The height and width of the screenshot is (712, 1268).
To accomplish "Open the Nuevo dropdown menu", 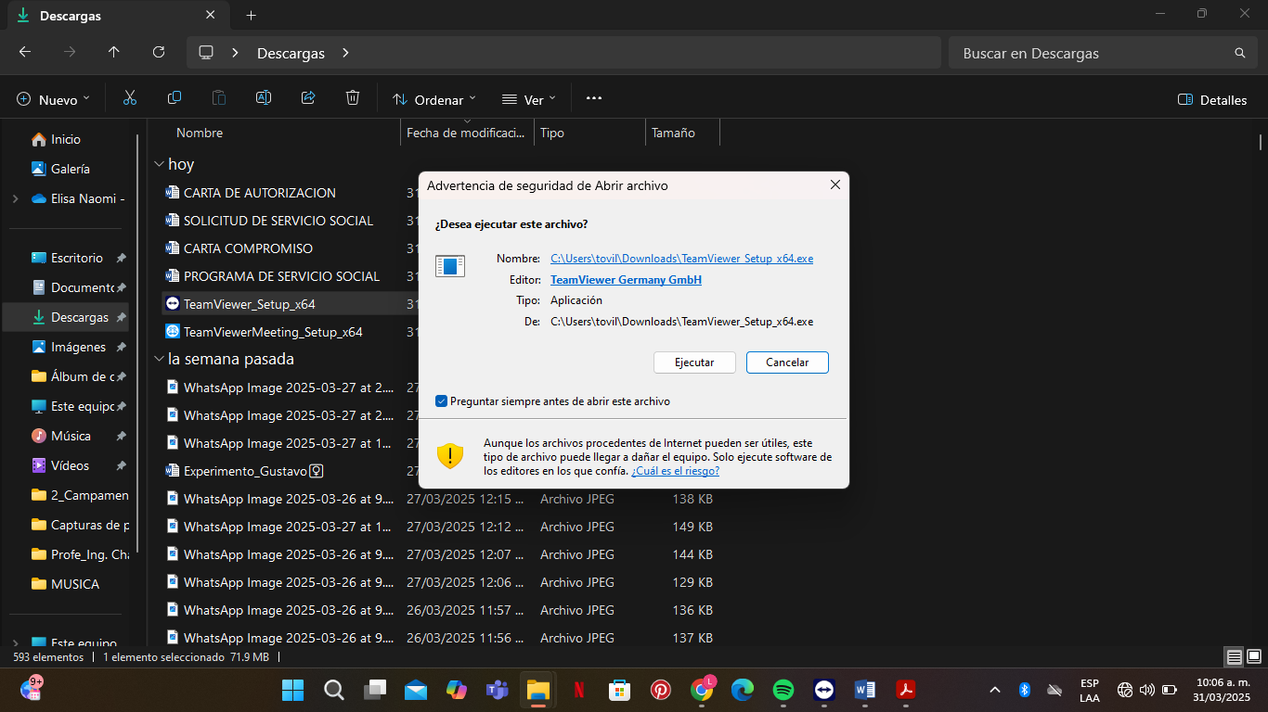I will coord(54,99).
